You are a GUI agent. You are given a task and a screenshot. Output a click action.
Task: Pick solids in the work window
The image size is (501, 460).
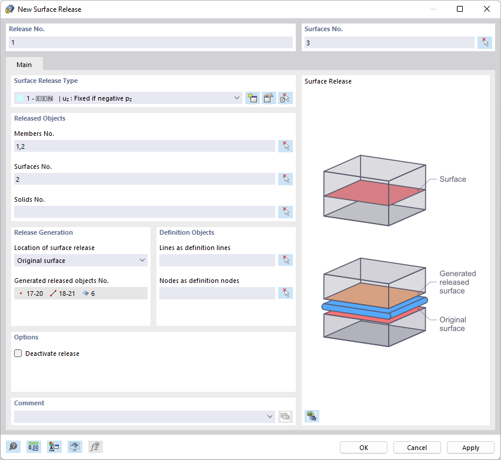285,212
